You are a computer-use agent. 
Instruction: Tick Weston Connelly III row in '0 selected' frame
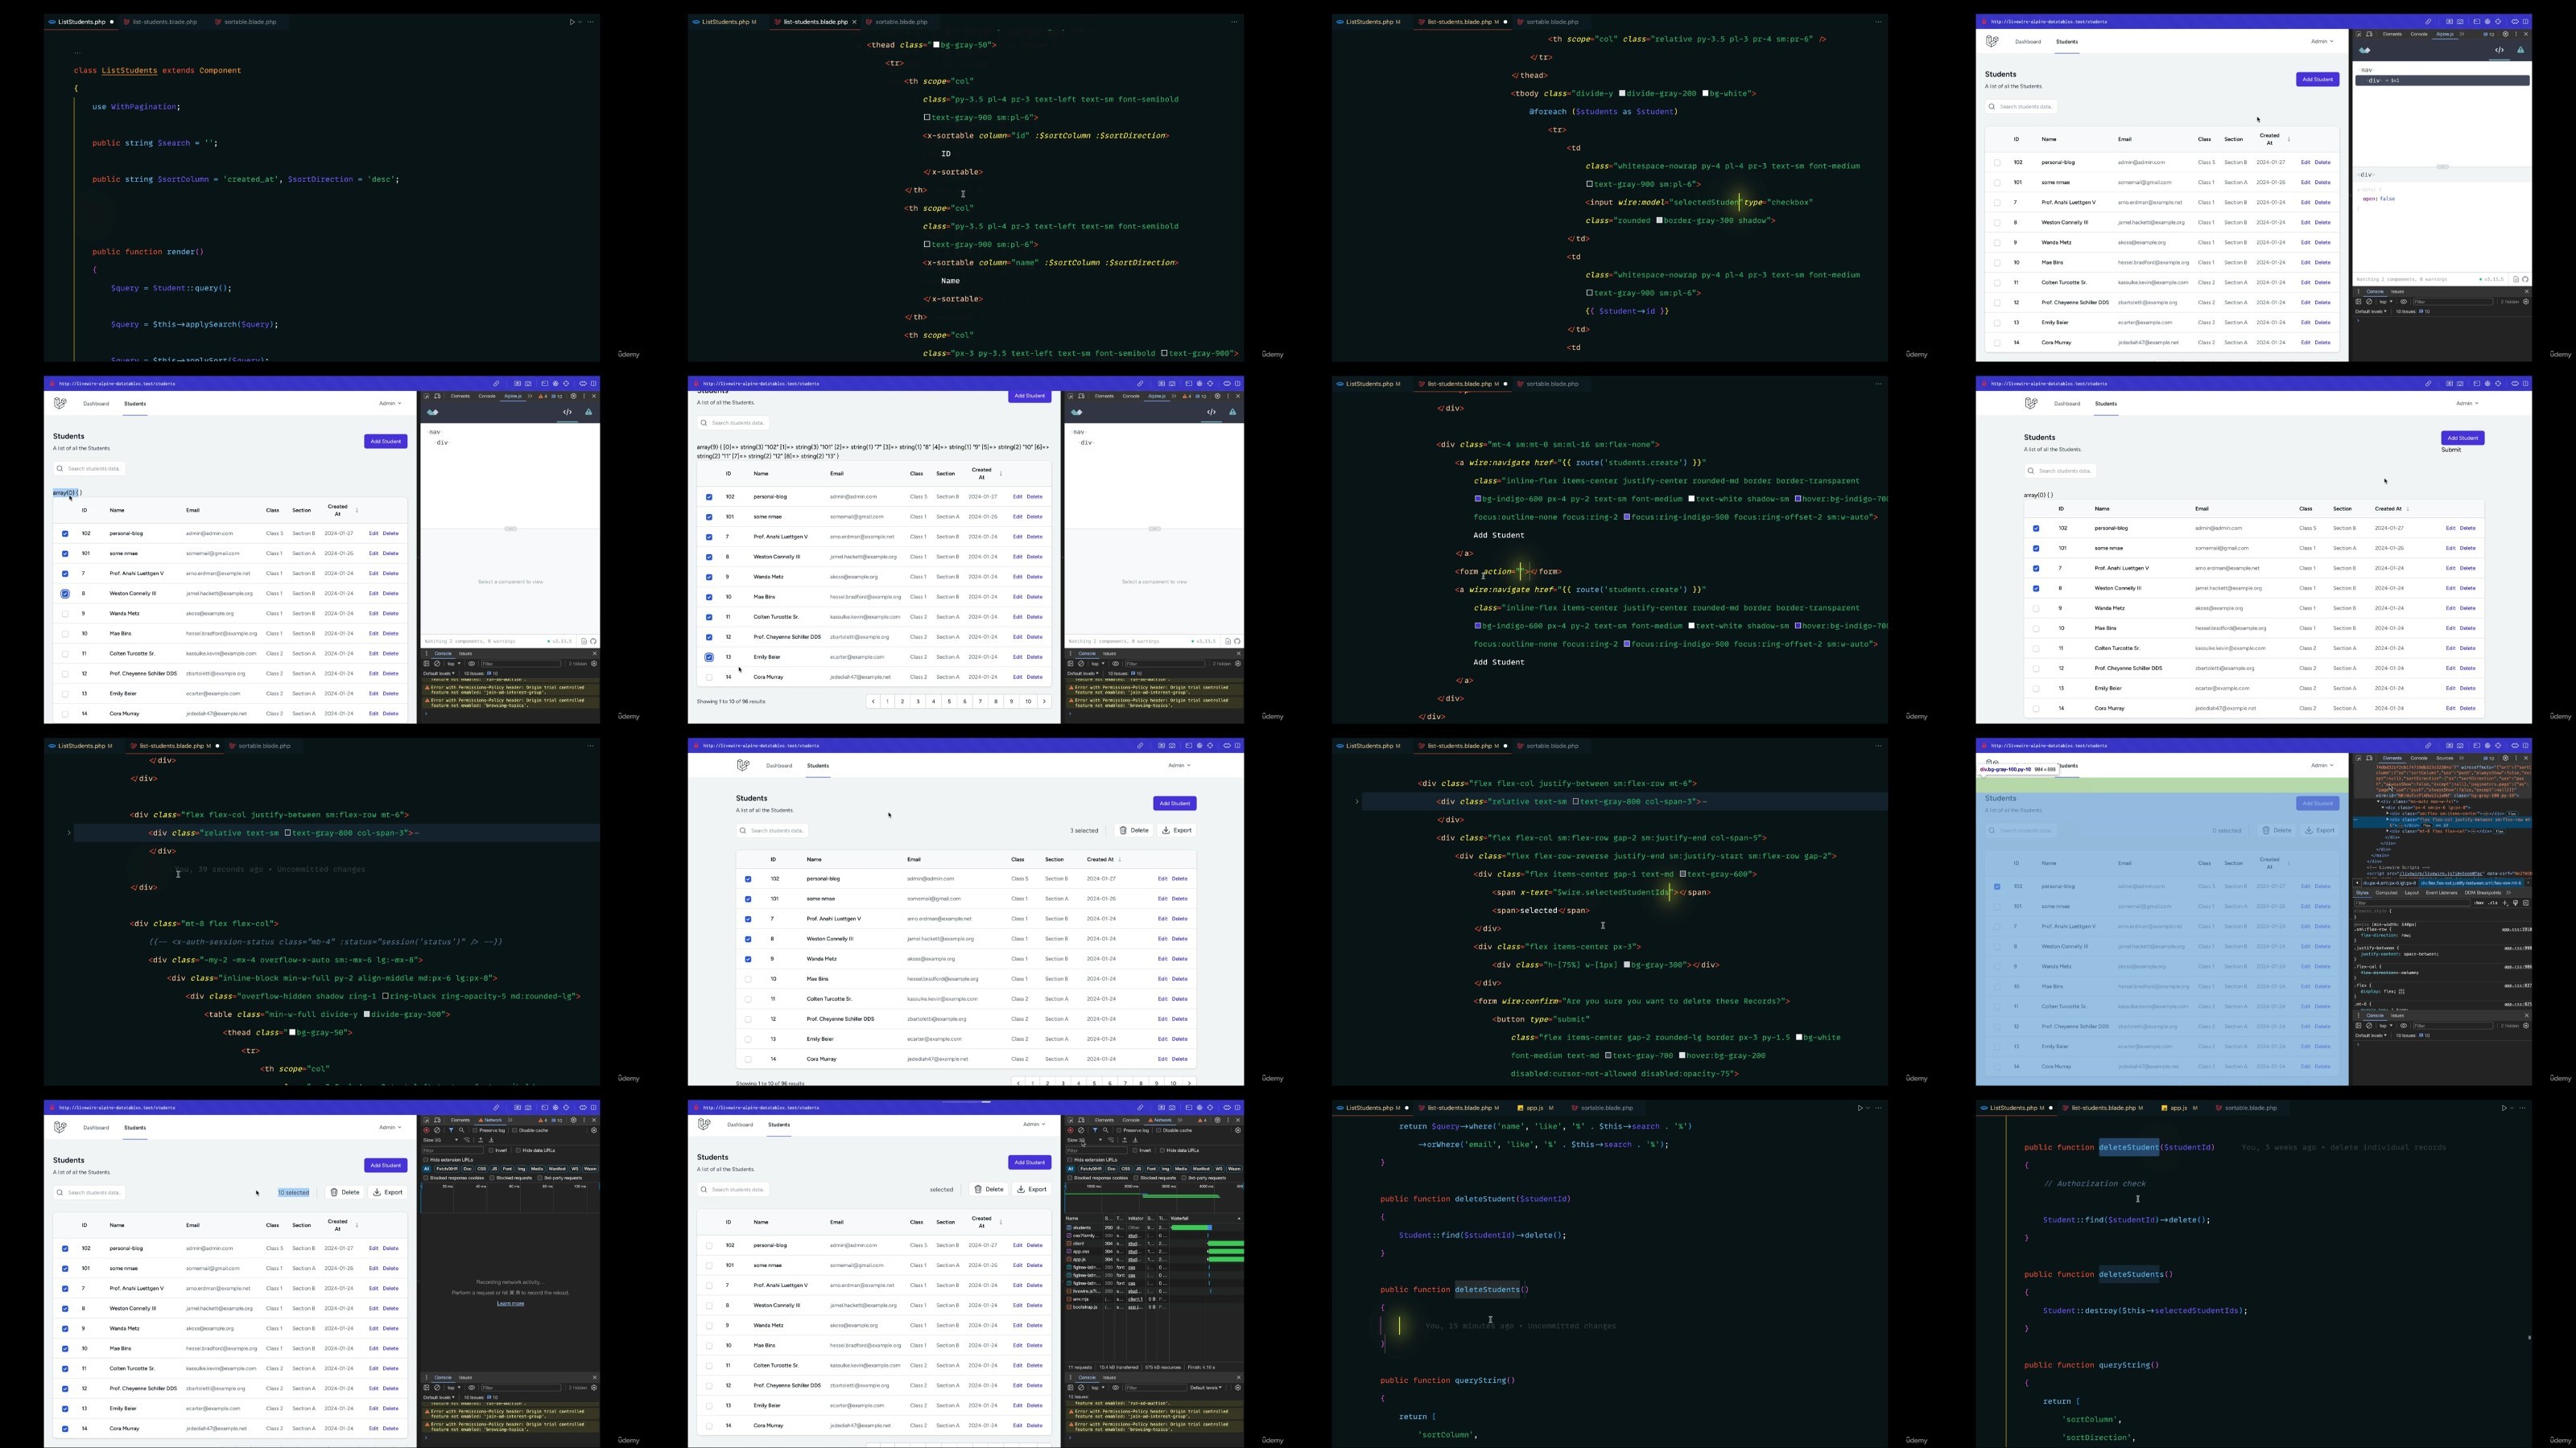1997,946
